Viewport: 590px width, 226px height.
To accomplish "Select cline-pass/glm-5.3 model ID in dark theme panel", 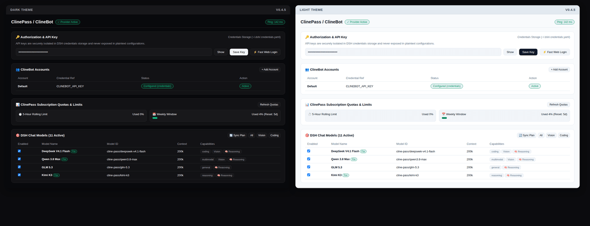I will (x=118, y=167).
